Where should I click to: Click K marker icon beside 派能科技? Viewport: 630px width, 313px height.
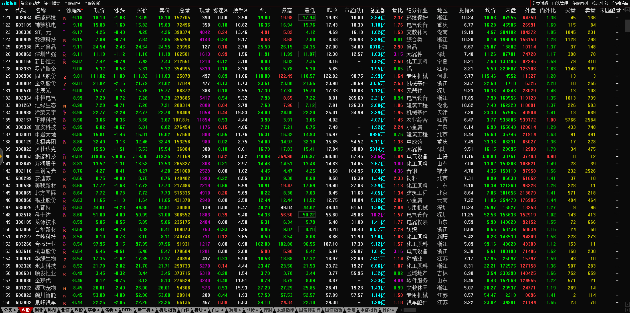pyautogui.click(x=64, y=157)
